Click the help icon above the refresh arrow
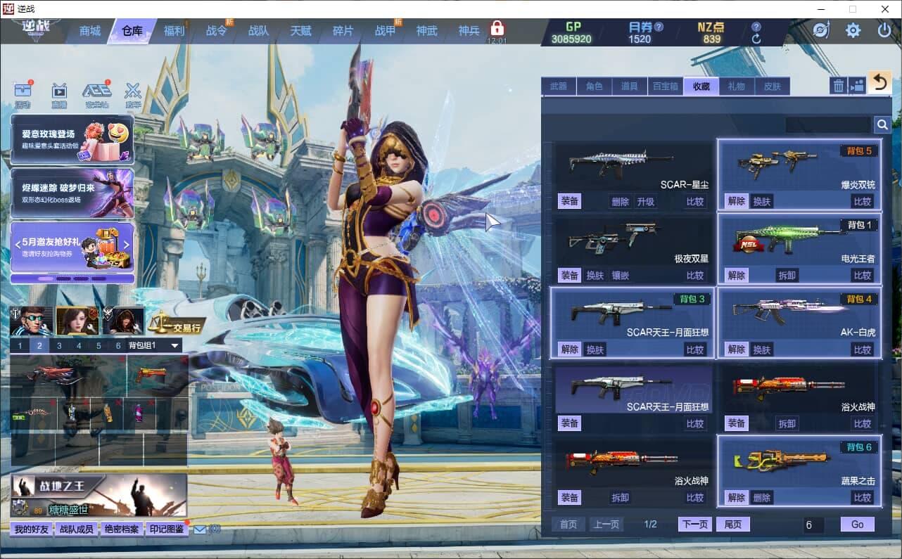Screen dimensions: 902x559 pos(756,27)
